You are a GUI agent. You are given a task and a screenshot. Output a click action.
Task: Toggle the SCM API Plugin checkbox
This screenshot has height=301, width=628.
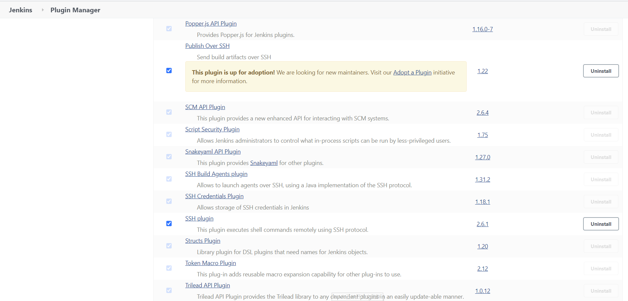coord(169,112)
